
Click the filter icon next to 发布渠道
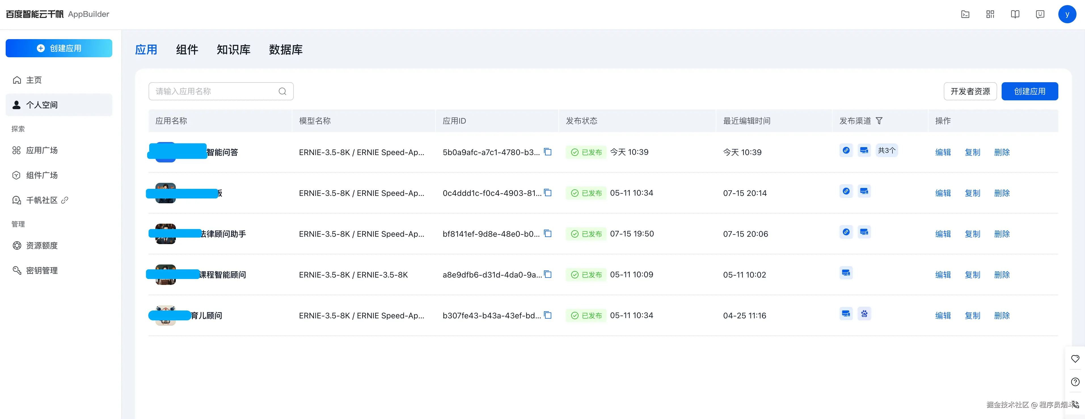coord(879,121)
